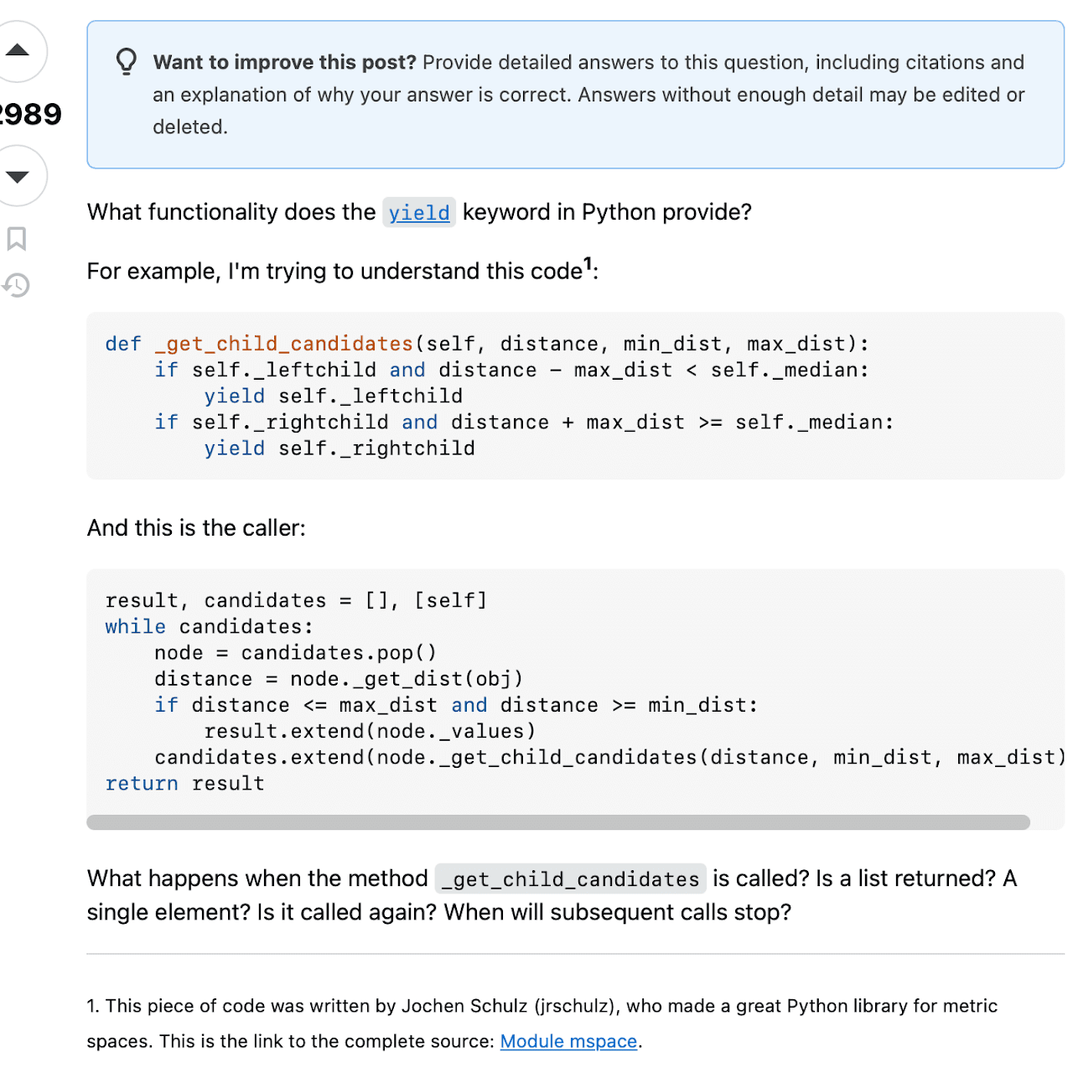The width and height of the screenshot is (1073, 1073).
Task: Click the 'while candidates:' line
Action: tap(209, 627)
